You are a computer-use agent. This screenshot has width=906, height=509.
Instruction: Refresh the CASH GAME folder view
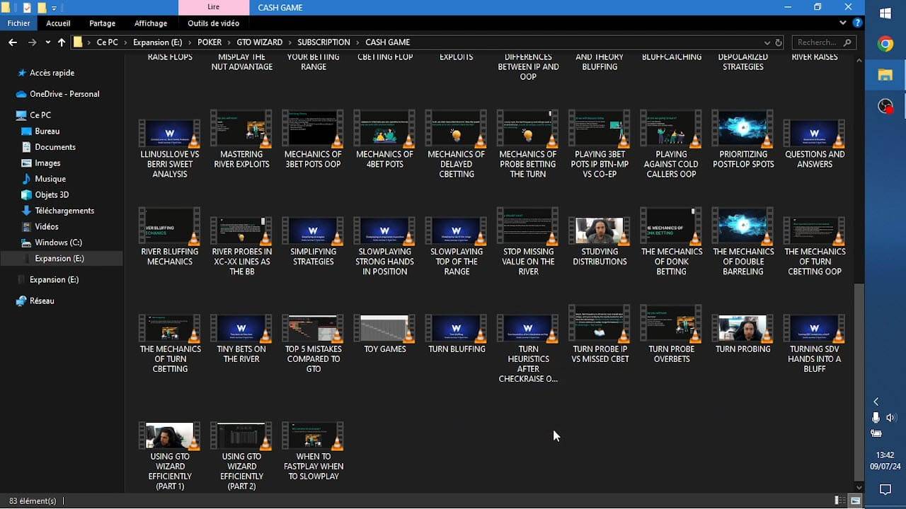pos(779,42)
